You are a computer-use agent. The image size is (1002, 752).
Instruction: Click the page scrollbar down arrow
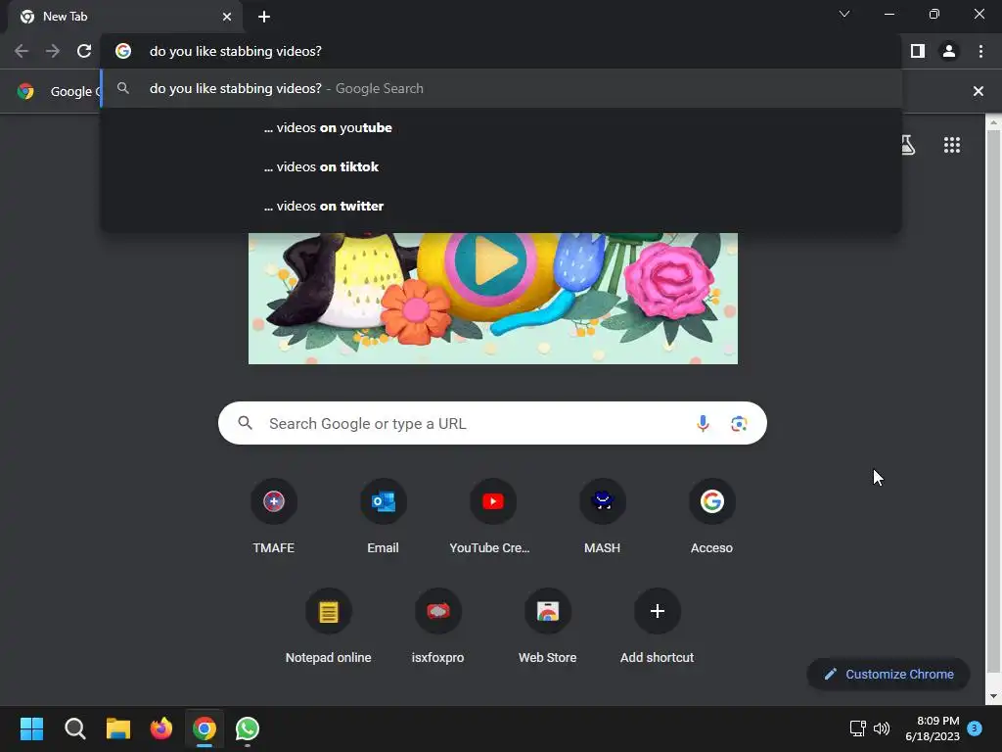click(993, 696)
